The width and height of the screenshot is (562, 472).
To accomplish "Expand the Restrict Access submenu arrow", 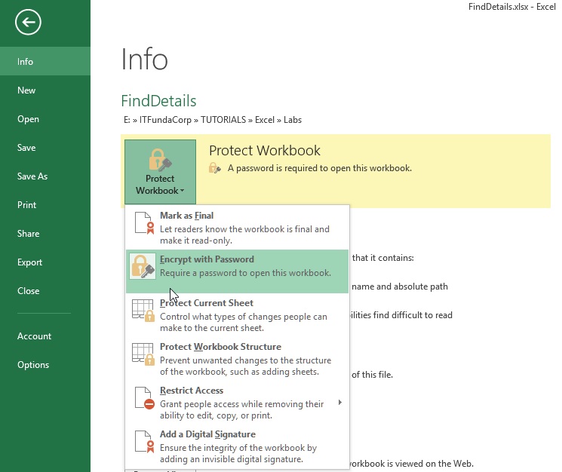I will click(x=339, y=403).
